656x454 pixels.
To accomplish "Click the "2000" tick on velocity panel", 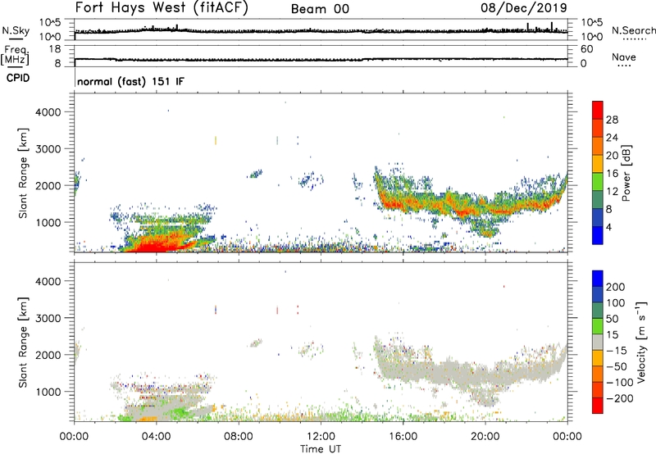I will click(x=48, y=355).
